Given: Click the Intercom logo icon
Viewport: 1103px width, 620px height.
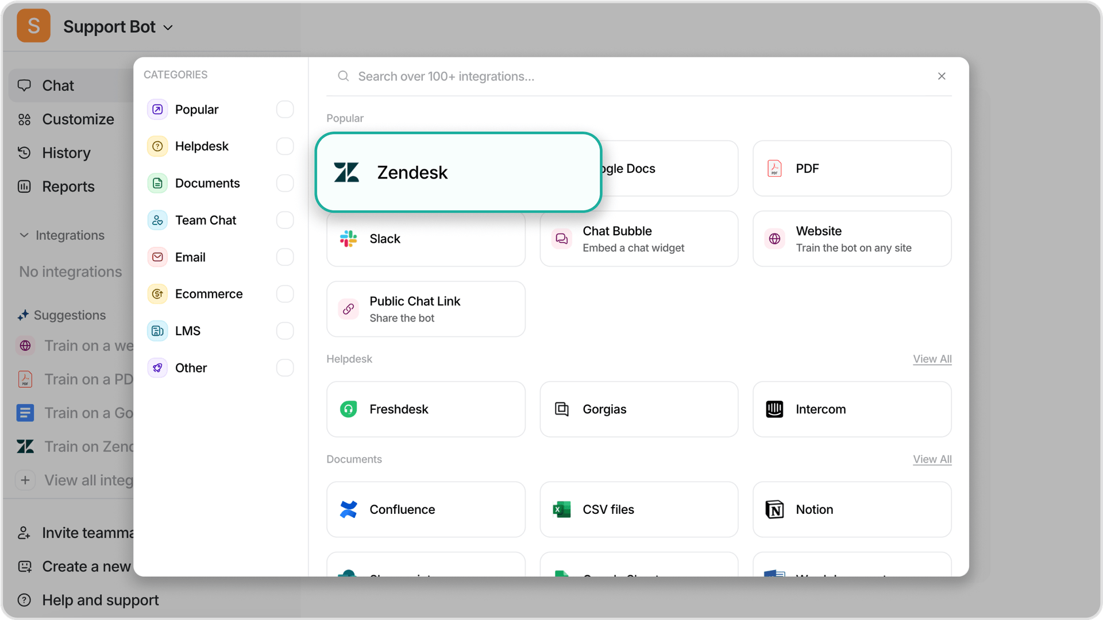Looking at the screenshot, I should 774,409.
